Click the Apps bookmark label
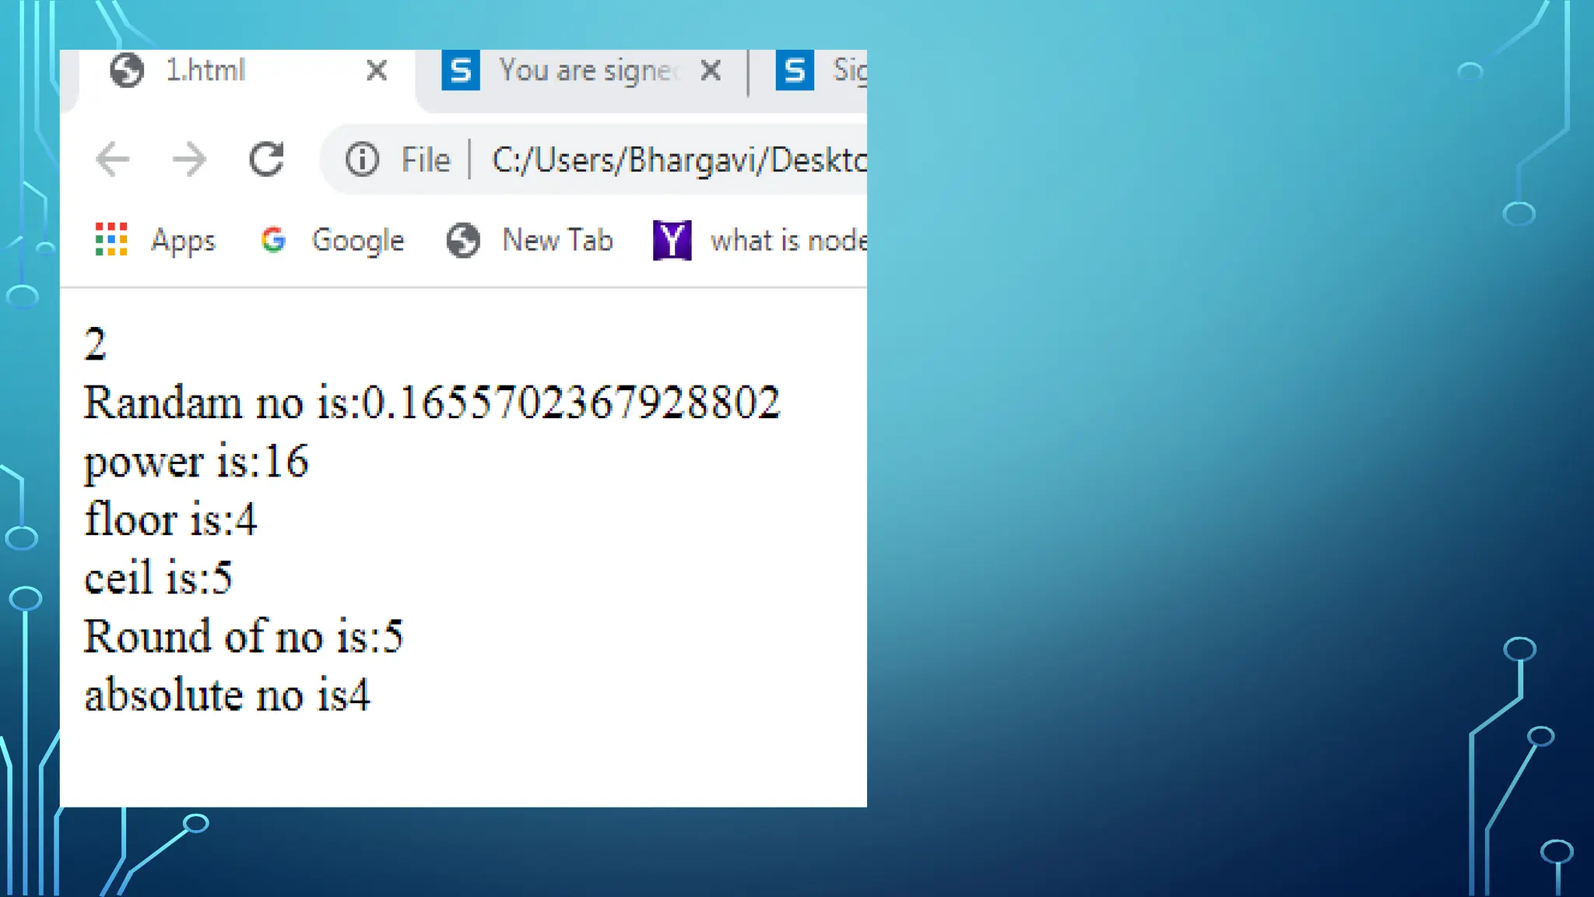The width and height of the screenshot is (1594, 897). pos(183,240)
